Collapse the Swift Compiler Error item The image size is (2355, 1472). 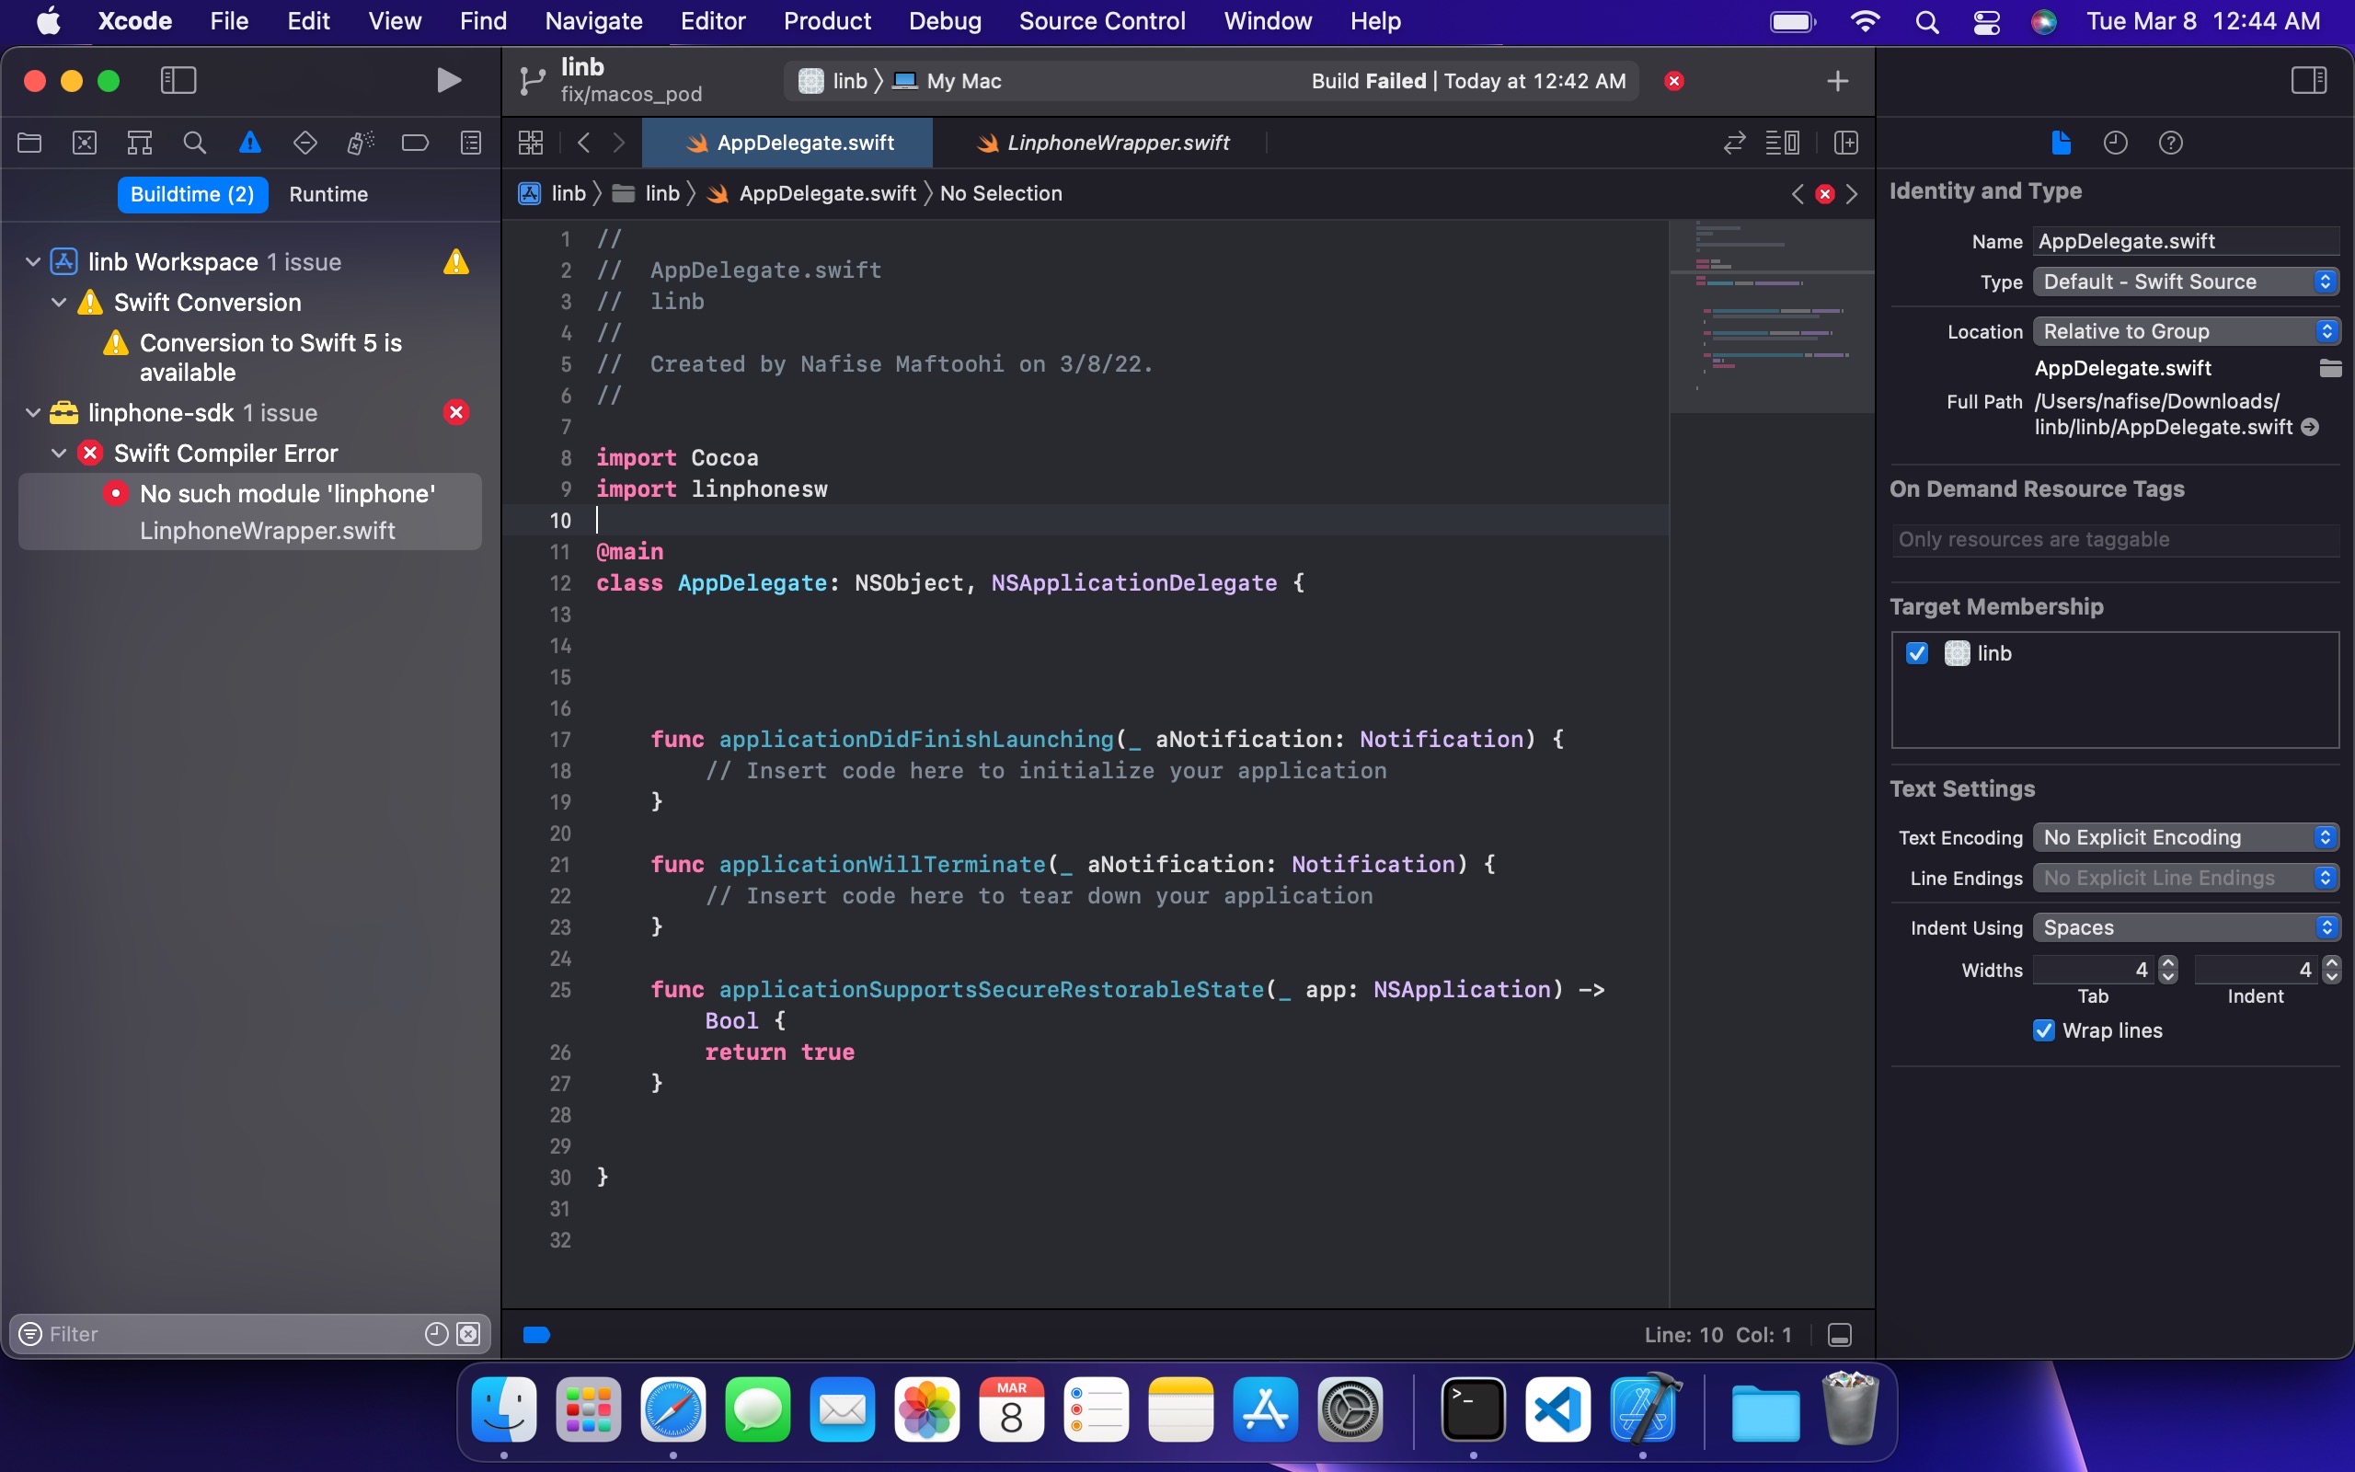58,452
